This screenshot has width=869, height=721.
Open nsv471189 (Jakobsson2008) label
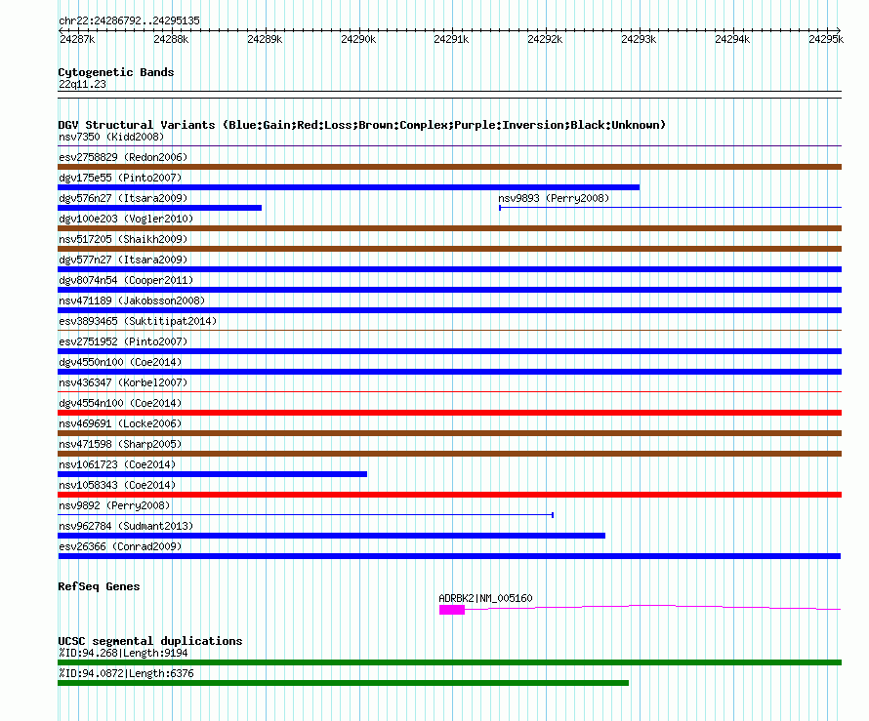coord(132,300)
